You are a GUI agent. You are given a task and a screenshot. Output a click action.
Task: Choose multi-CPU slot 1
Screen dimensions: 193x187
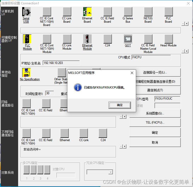click(26, 170)
